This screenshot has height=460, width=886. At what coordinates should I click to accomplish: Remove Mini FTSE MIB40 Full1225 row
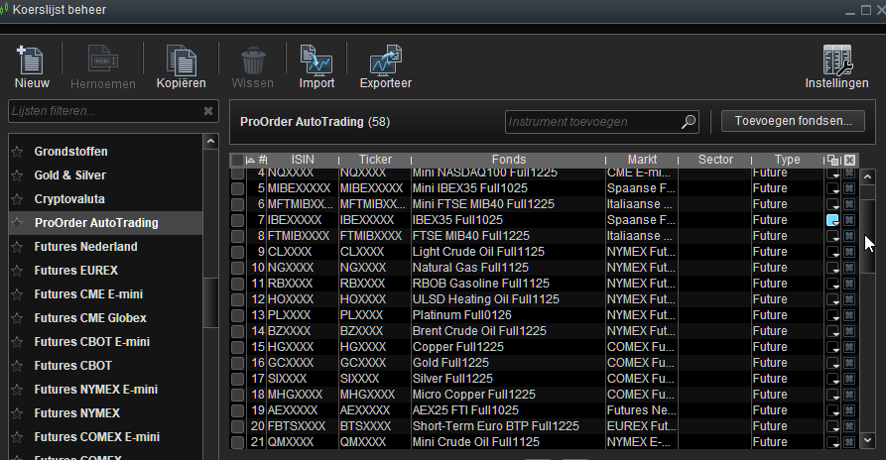(849, 204)
